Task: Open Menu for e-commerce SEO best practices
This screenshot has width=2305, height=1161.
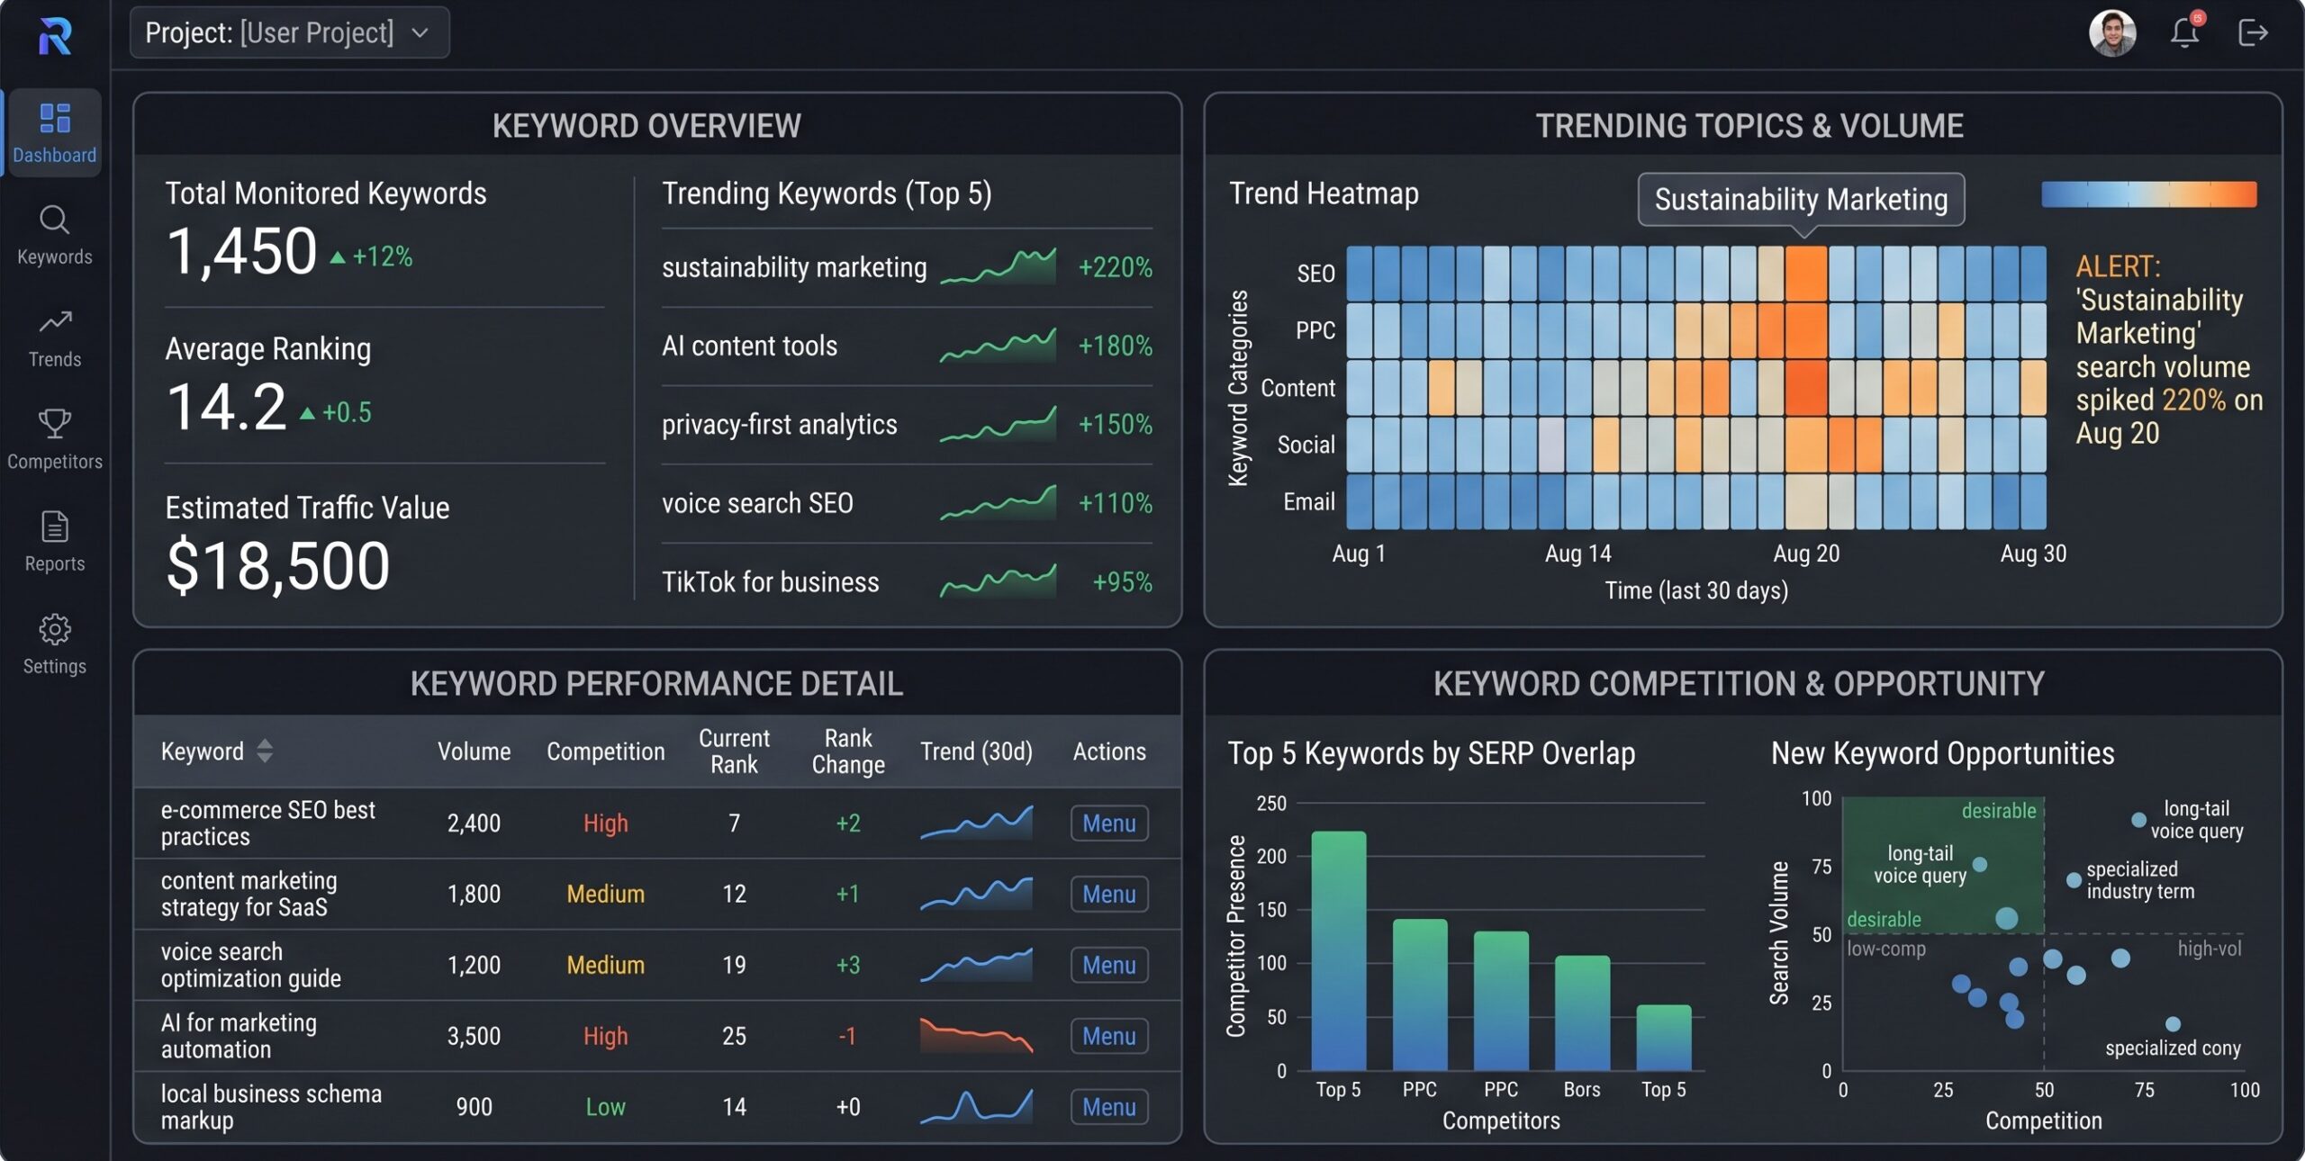Action: pos(1109,823)
